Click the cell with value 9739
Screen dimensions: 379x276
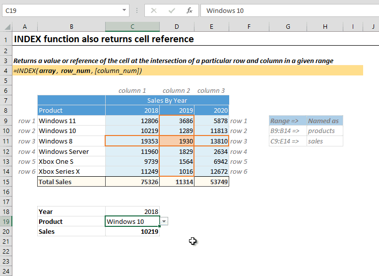(132, 161)
